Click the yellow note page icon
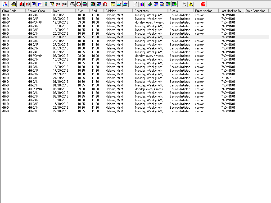Screen dimensions: 271x203 (x=113, y=4)
